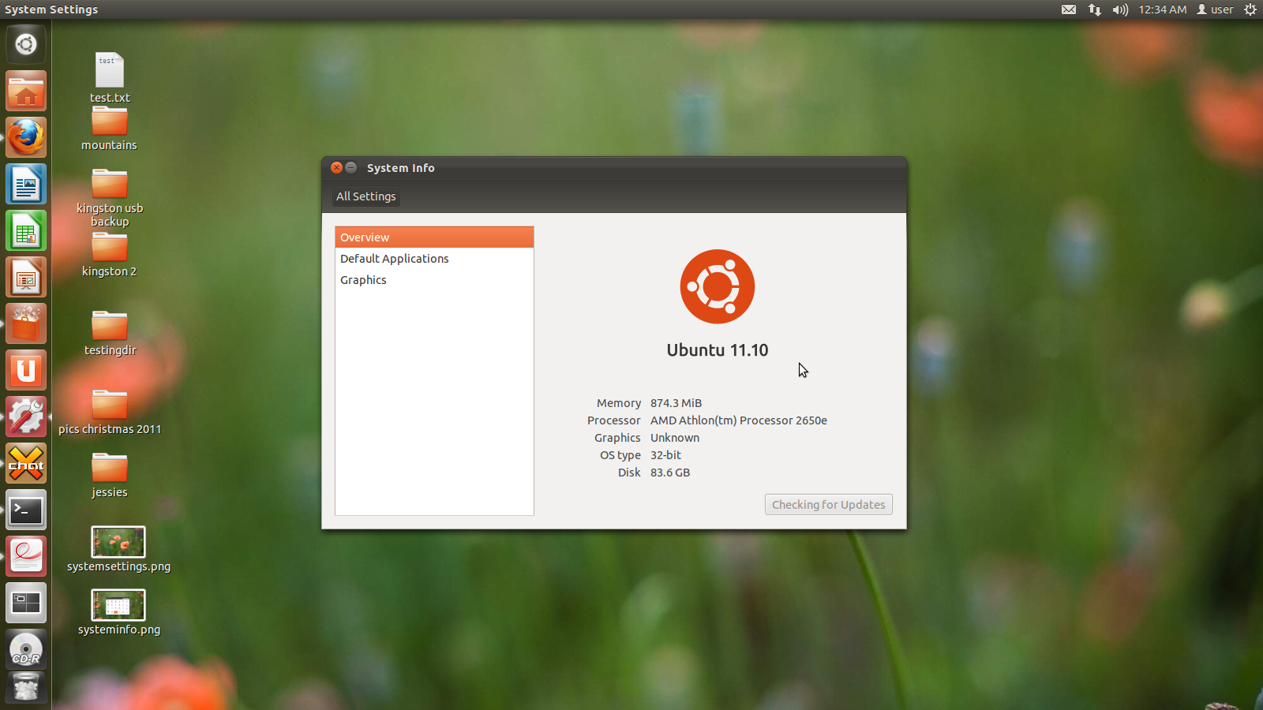The width and height of the screenshot is (1263, 710).
Task: Close the System Info window
Action: point(337,168)
